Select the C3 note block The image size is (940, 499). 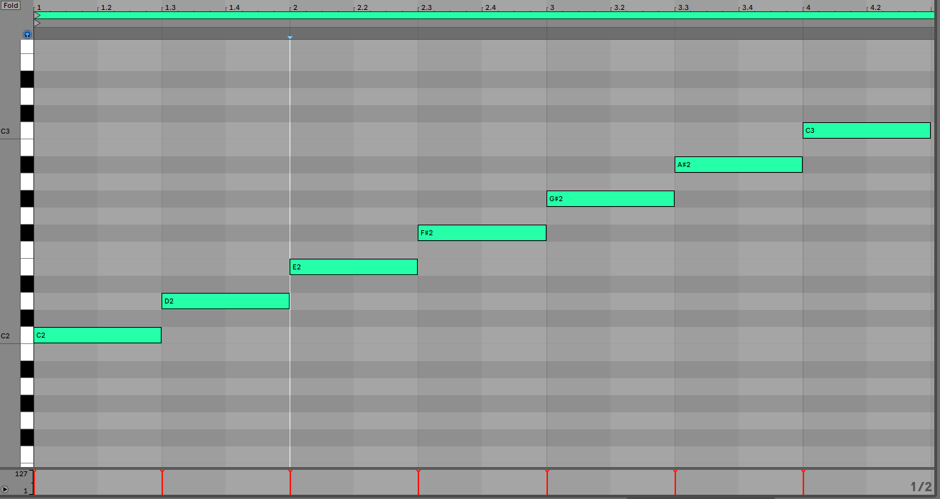pyautogui.click(x=867, y=130)
